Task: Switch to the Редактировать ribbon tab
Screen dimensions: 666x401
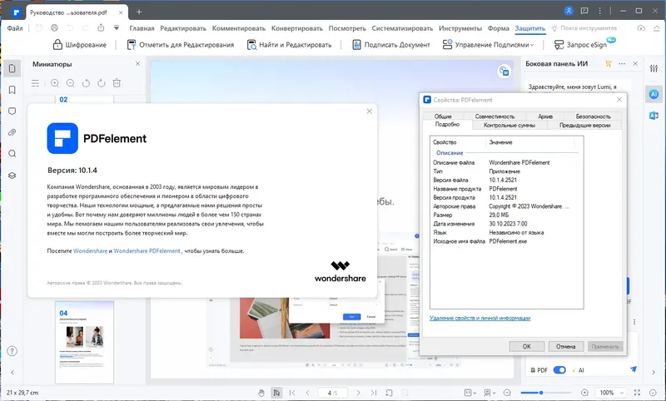Action: (183, 28)
